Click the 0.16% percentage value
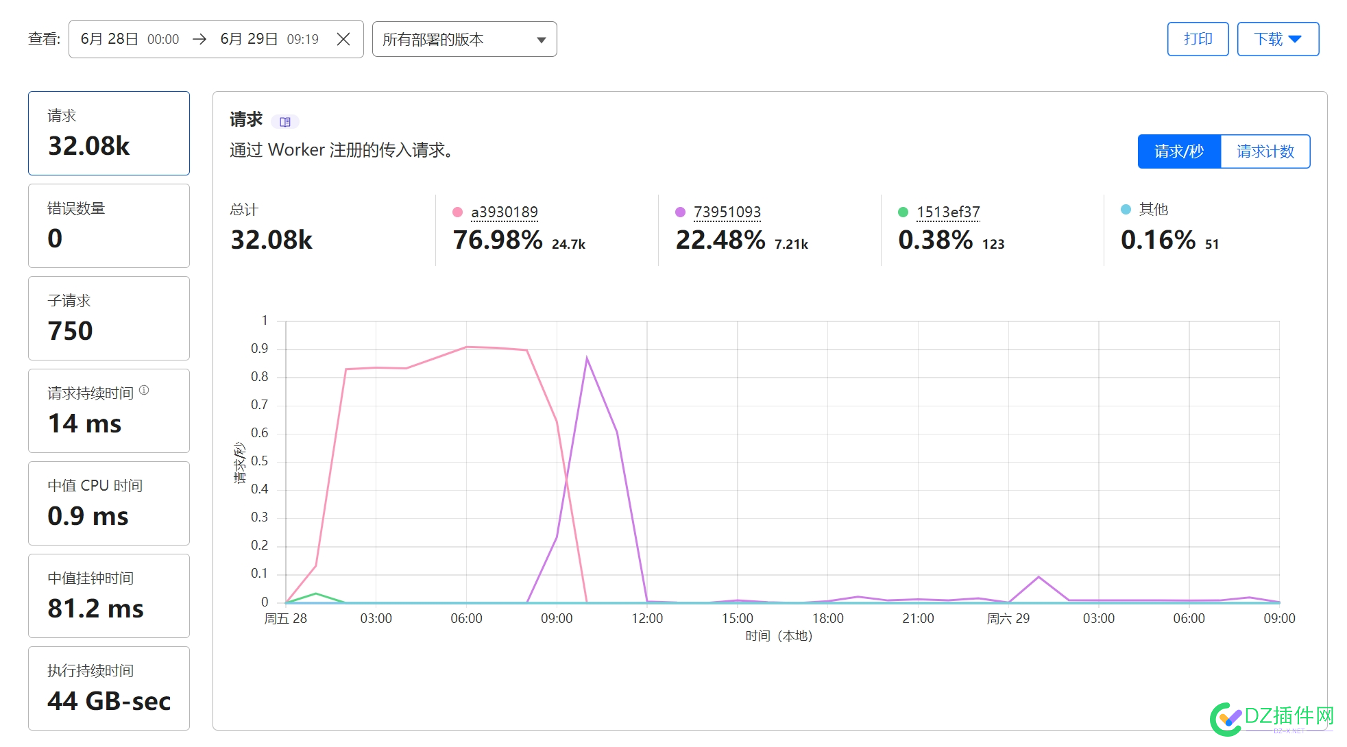The height and width of the screenshot is (747, 1347). point(1158,241)
